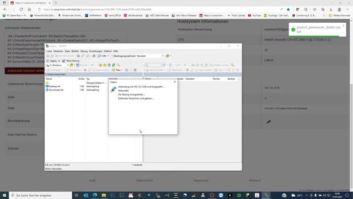Open Microsoft Edge from the taskbar
The width and height of the screenshot is (353, 199).
tap(95, 195)
